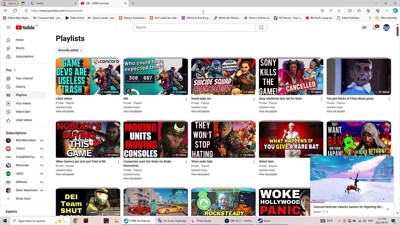Open options for Sony shutdown Epic fail playlist
The image size is (400, 225).
[x=322, y=99]
